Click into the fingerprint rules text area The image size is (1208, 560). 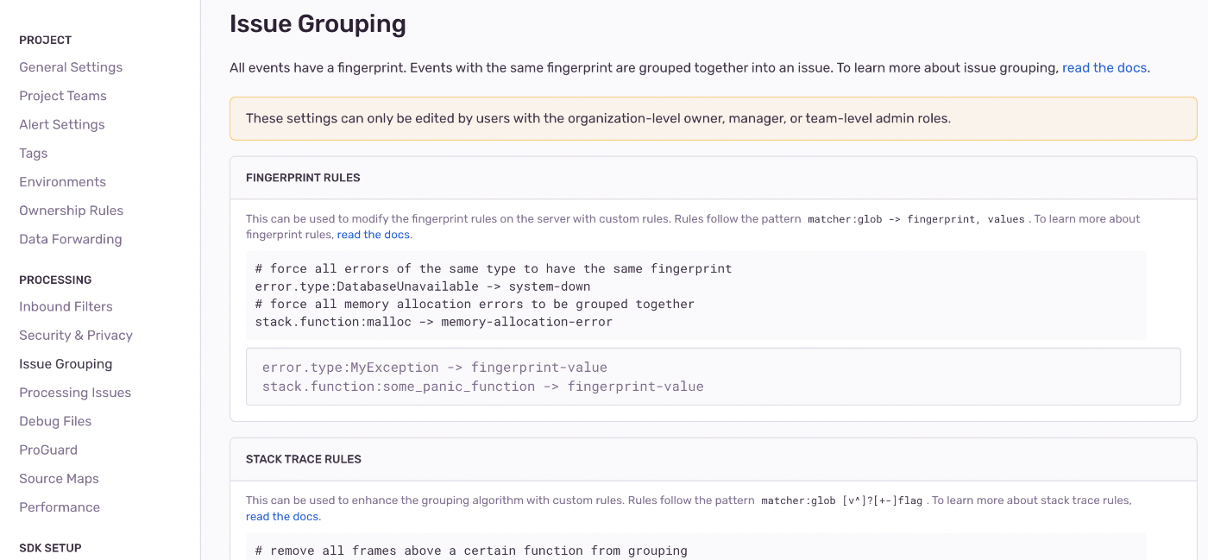point(714,377)
